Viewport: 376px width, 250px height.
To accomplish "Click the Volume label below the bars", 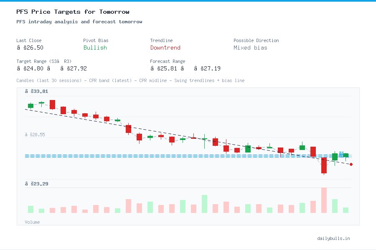I will [32, 222].
